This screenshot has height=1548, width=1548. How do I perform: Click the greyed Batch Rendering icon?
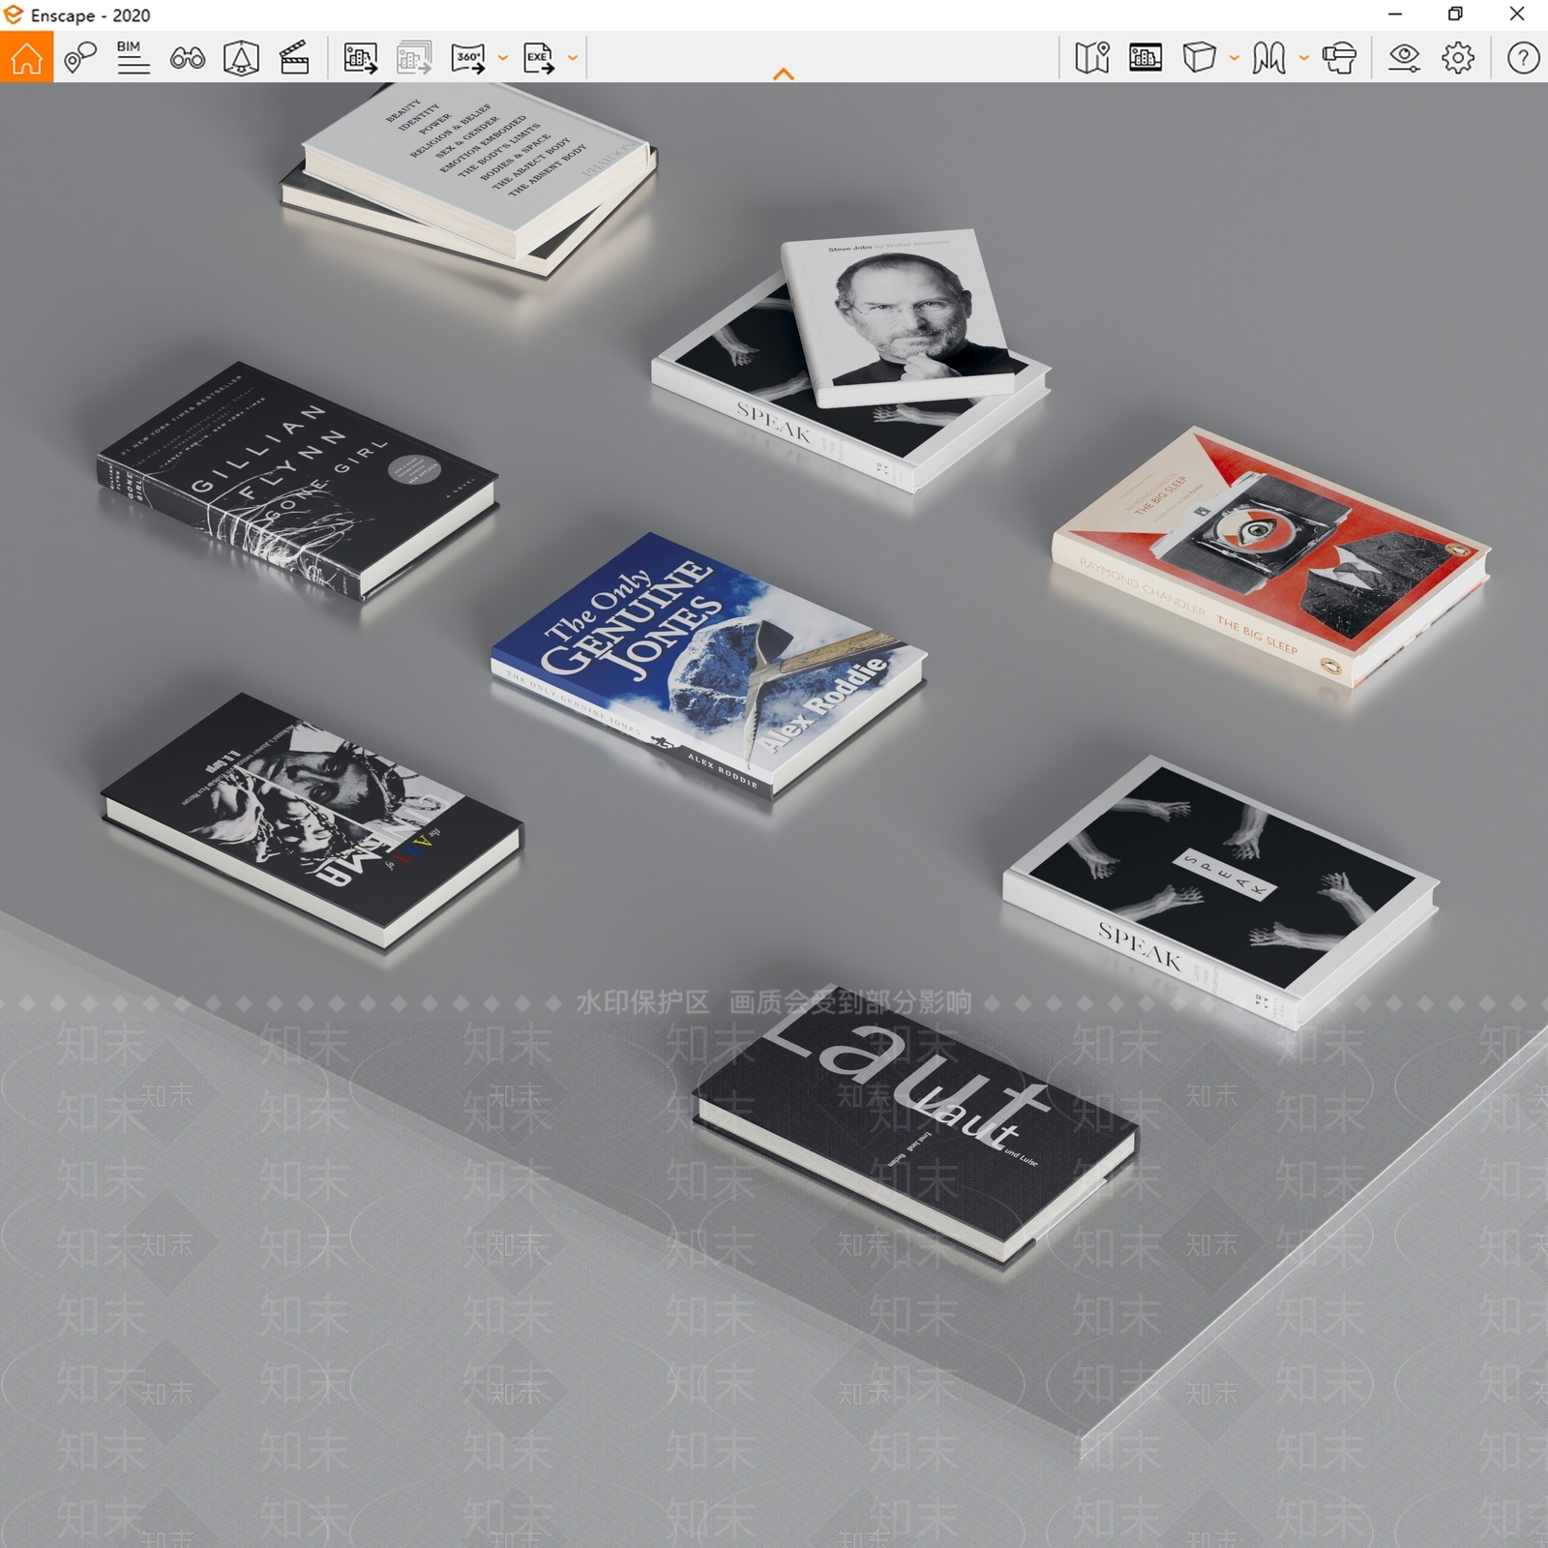413,58
